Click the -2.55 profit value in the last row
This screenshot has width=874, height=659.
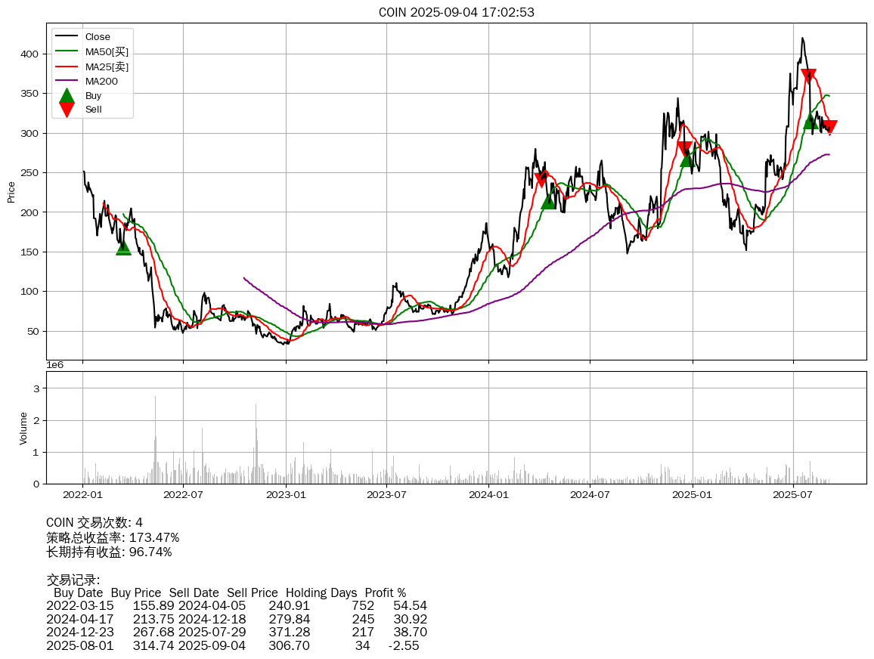click(404, 645)
